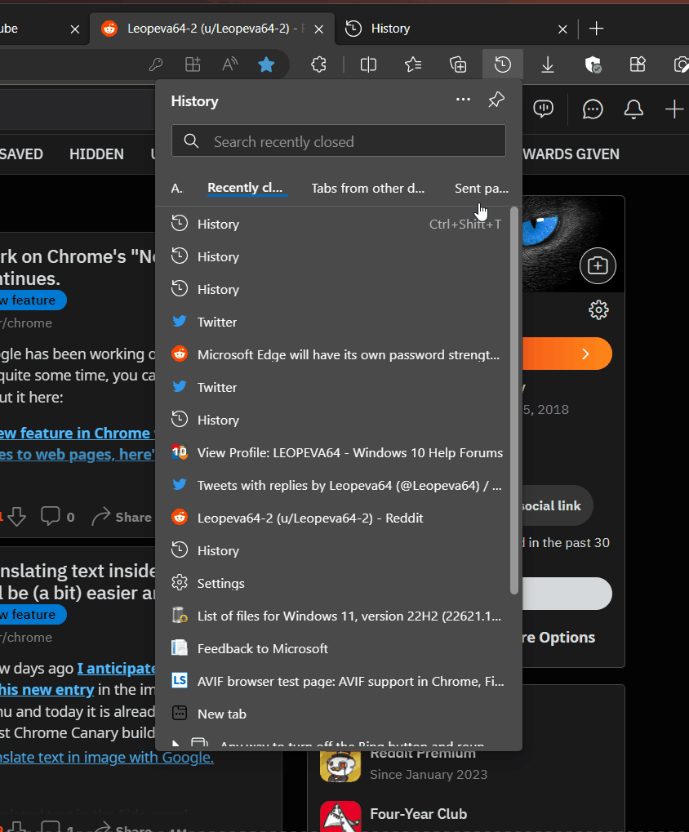
Task: Pin the History panel
Action: coord(496,100)
